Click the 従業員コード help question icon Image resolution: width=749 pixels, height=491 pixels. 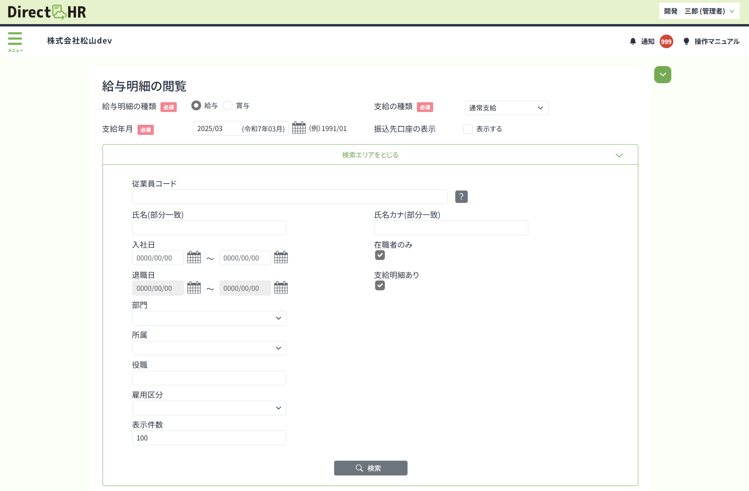click(461, 197)
